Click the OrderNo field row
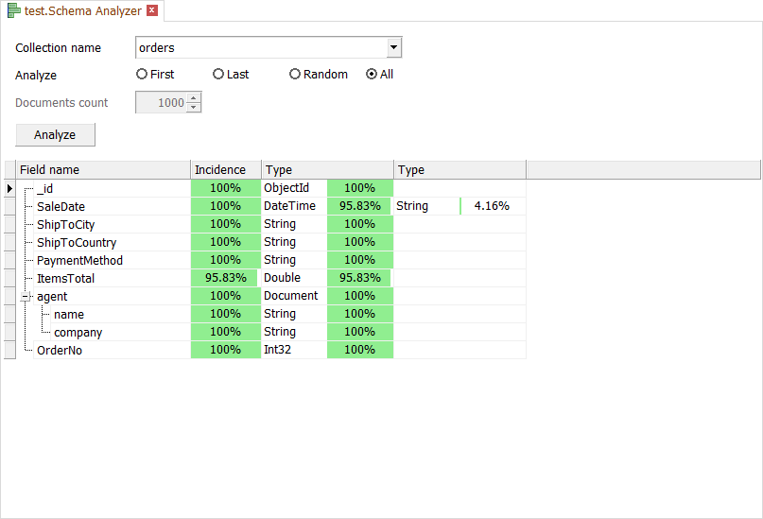 (59, 351)
